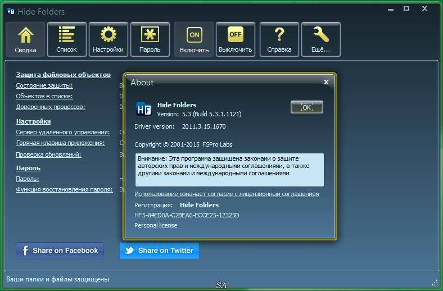443x291 pixels.
Task: Click the HF logo in About dialog
Action: 144,109
